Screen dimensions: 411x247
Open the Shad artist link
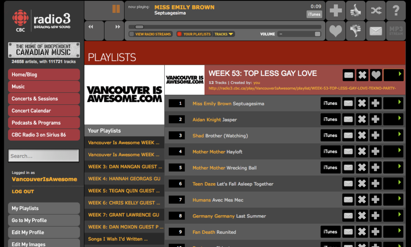198,136
